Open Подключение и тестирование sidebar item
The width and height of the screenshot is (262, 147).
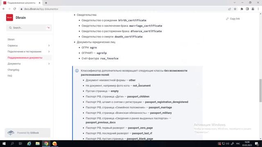25,52
